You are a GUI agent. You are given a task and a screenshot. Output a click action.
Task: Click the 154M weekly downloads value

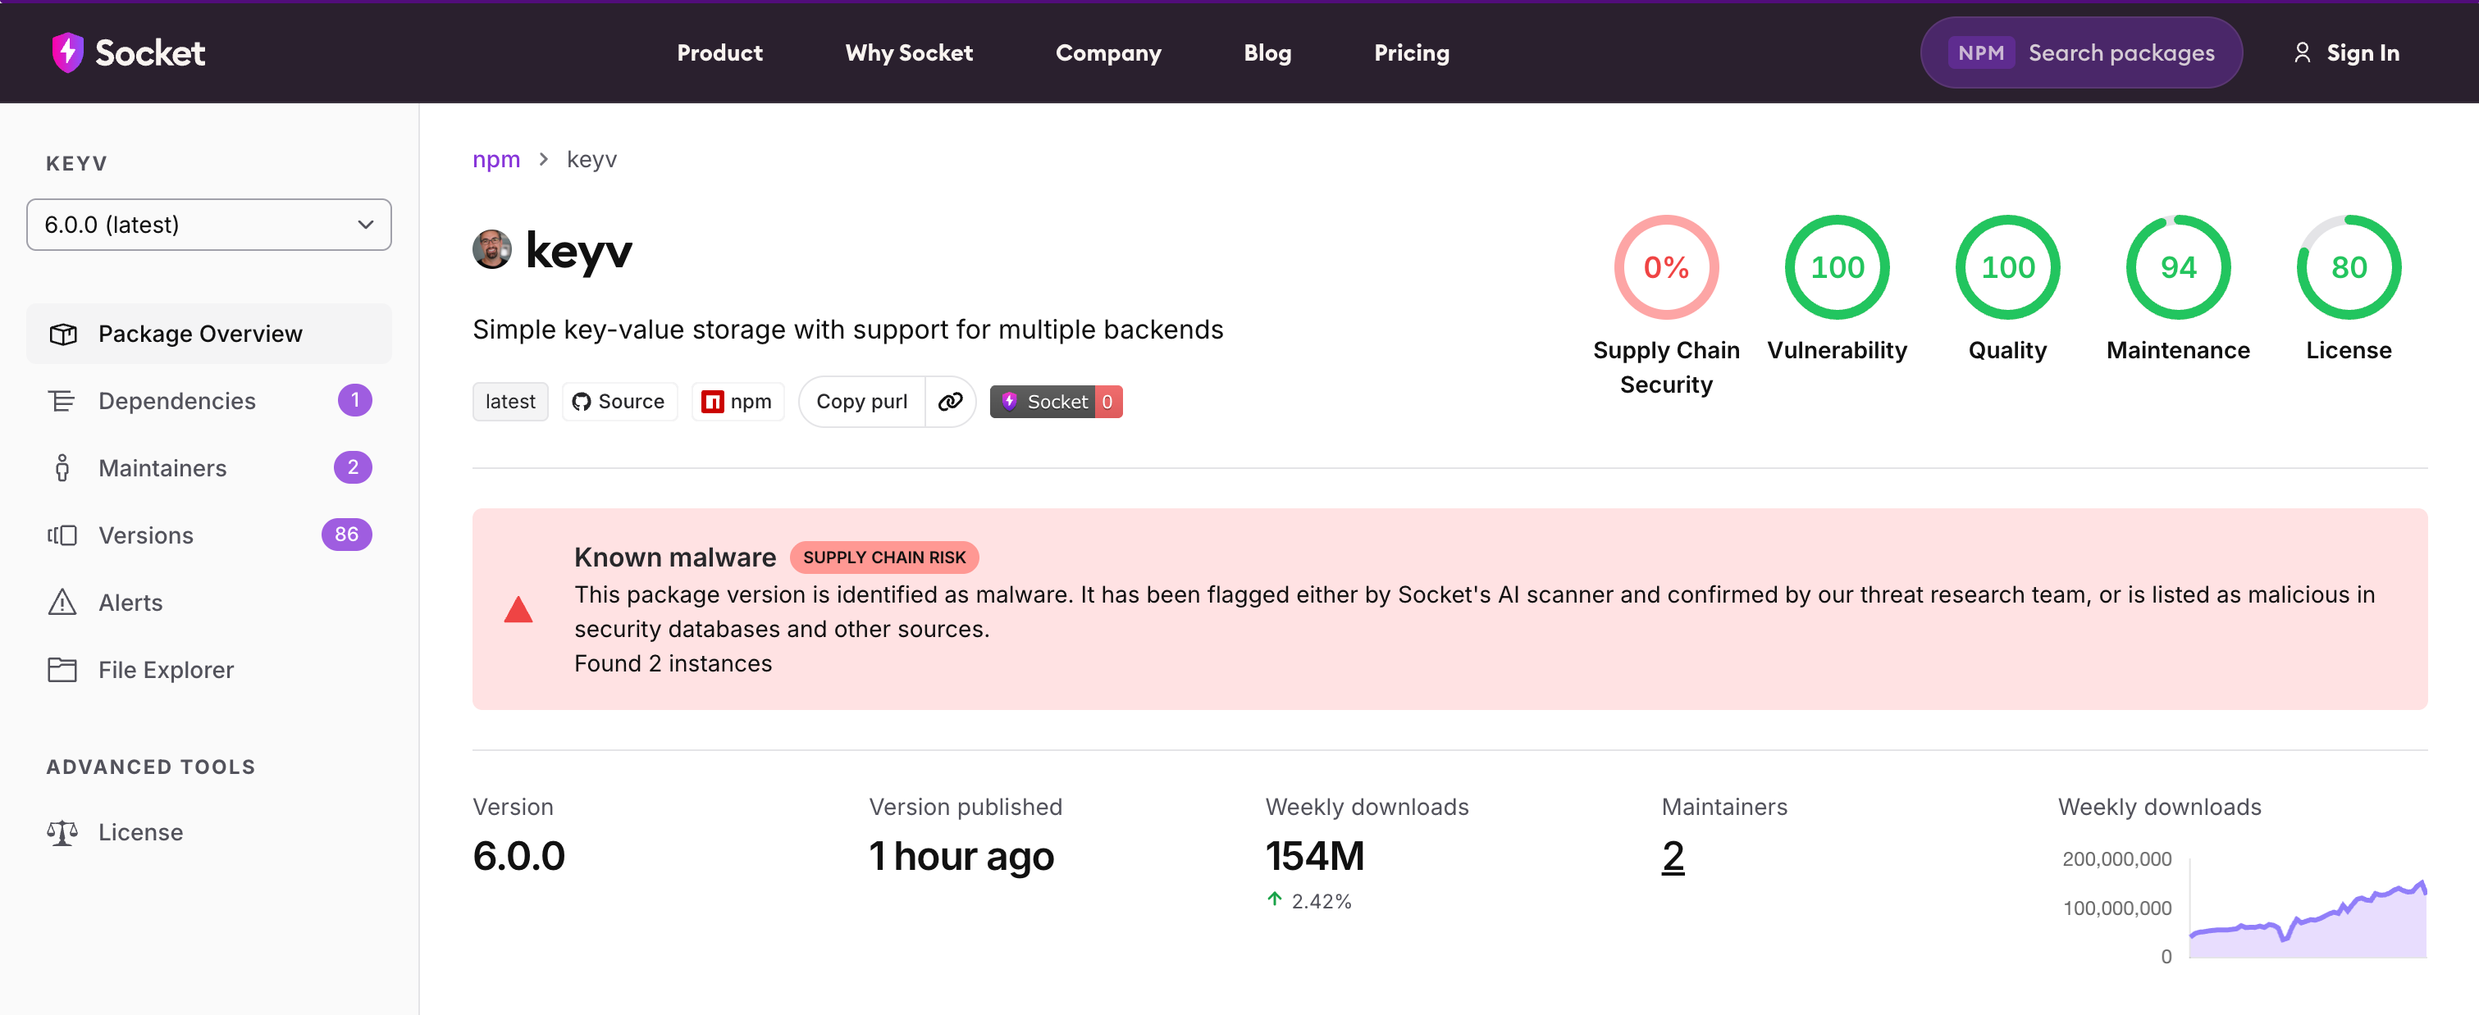[x=1315, y=856]
